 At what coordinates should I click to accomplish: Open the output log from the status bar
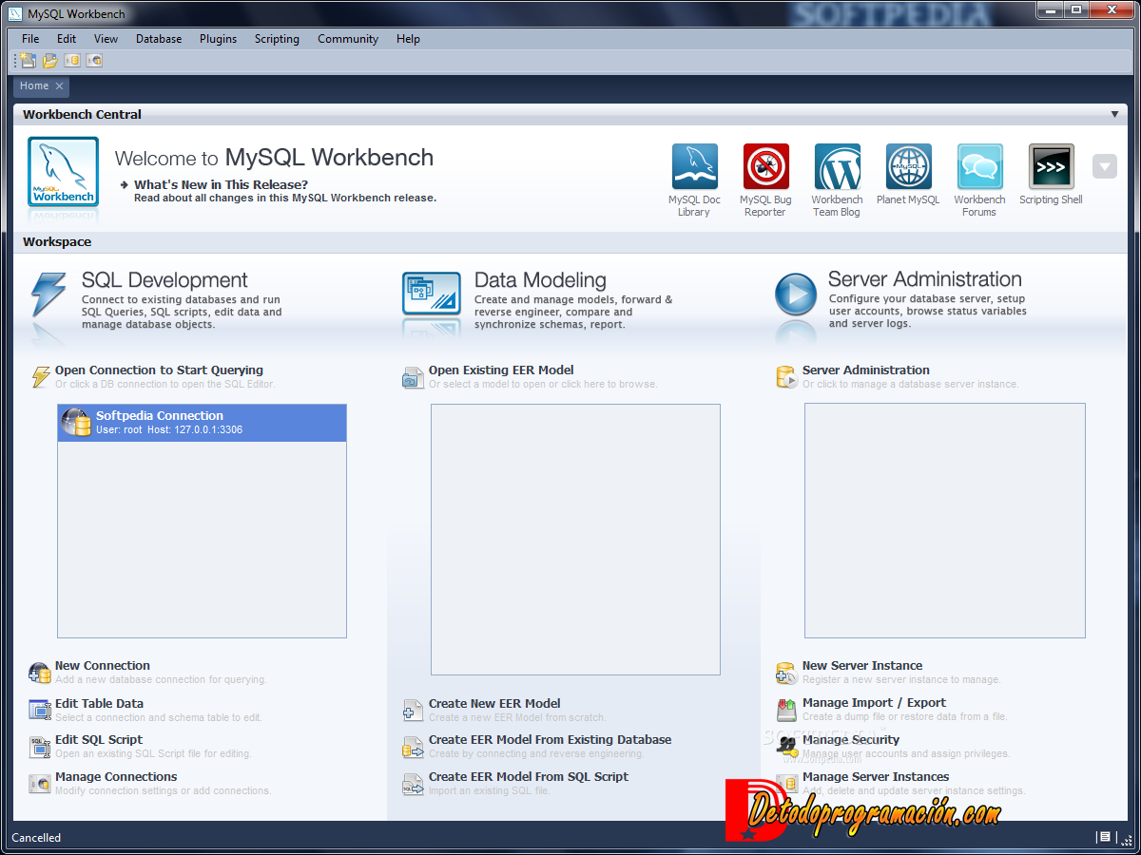coord(1105,838)
